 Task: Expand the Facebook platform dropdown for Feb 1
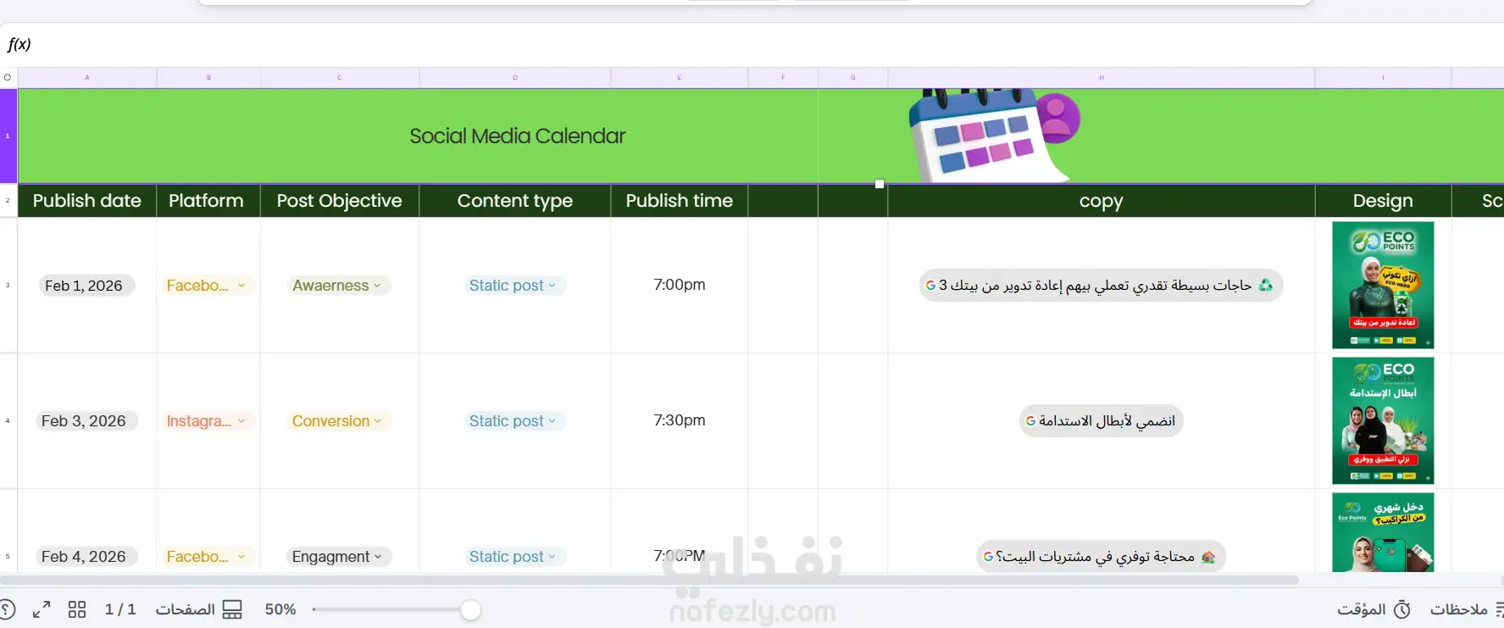207,286
